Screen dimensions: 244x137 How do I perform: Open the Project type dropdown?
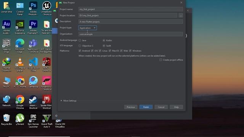coord(87,28)
